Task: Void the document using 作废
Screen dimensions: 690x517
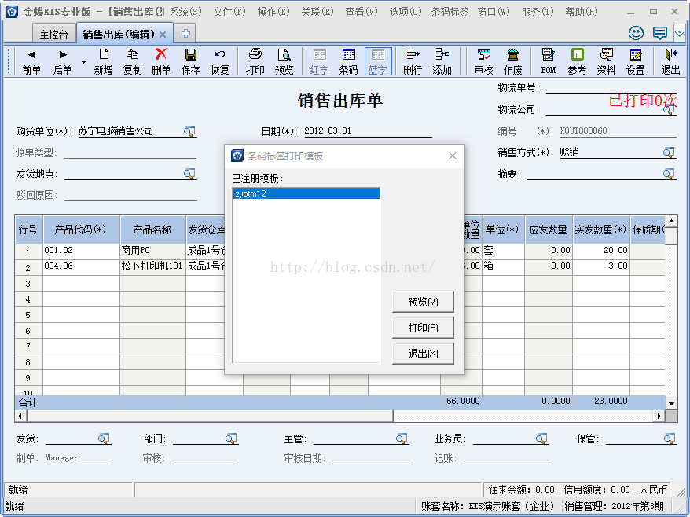Action: [513, 61]
